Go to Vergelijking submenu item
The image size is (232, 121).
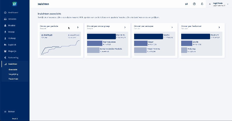click(13, 74)
